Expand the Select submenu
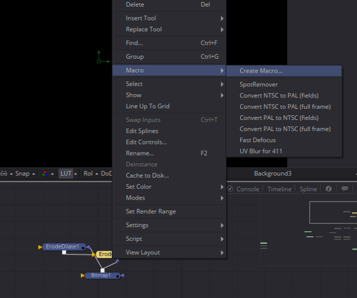This screenshot has width=357, height=298. tap(169, 84)
